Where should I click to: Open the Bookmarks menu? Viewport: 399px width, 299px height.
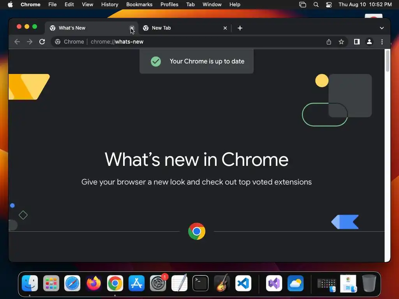pos(139,5)
